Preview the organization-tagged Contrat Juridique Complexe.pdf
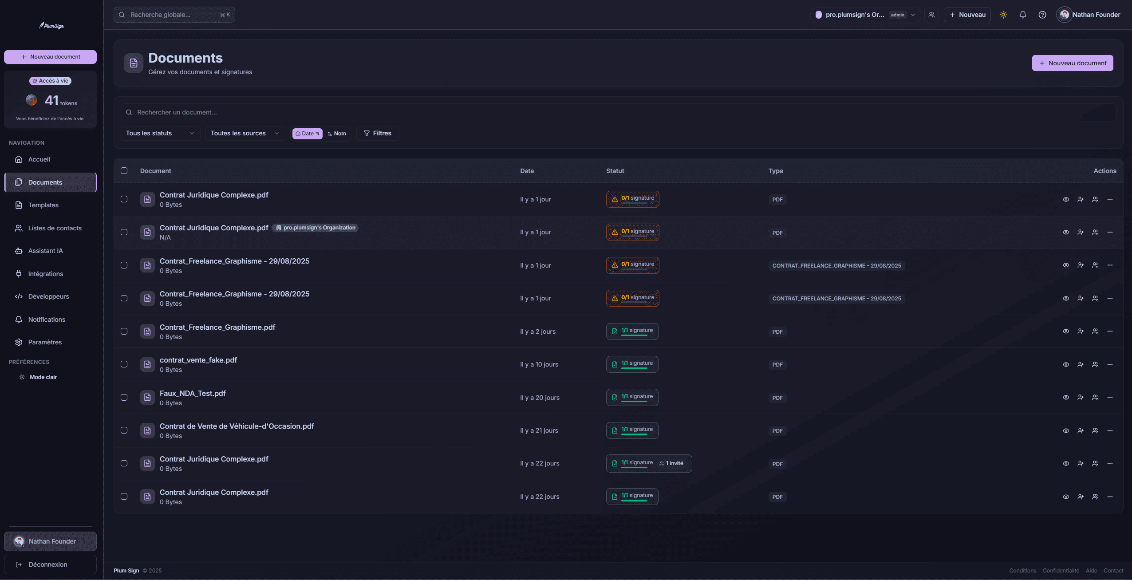 [x=1066, y=233]
